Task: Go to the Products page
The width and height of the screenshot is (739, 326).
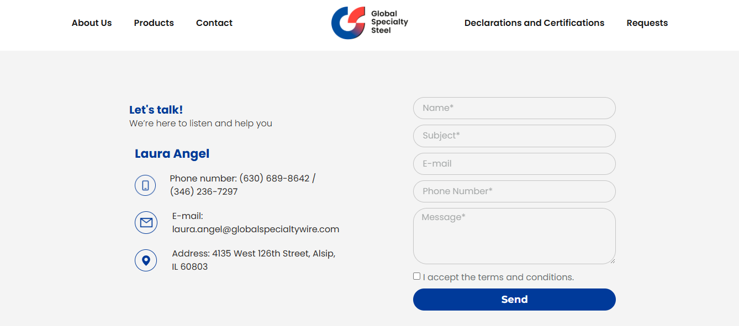Action: point(154,23)
